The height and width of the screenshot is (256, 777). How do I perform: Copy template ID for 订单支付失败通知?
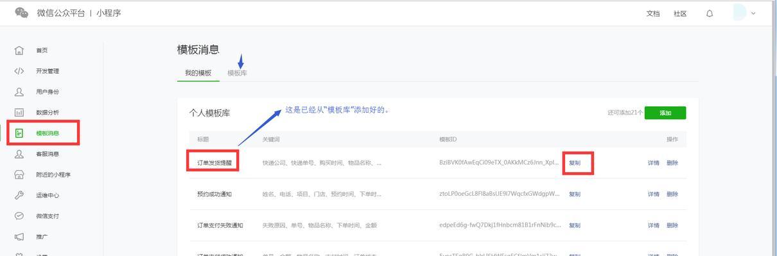coord(575,225)
